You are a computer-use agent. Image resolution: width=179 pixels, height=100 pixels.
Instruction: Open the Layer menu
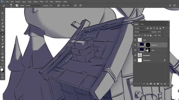tap(24, 2)
